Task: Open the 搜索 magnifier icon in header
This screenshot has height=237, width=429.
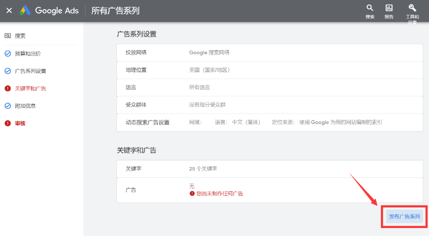Action: [x=370, y=8]
